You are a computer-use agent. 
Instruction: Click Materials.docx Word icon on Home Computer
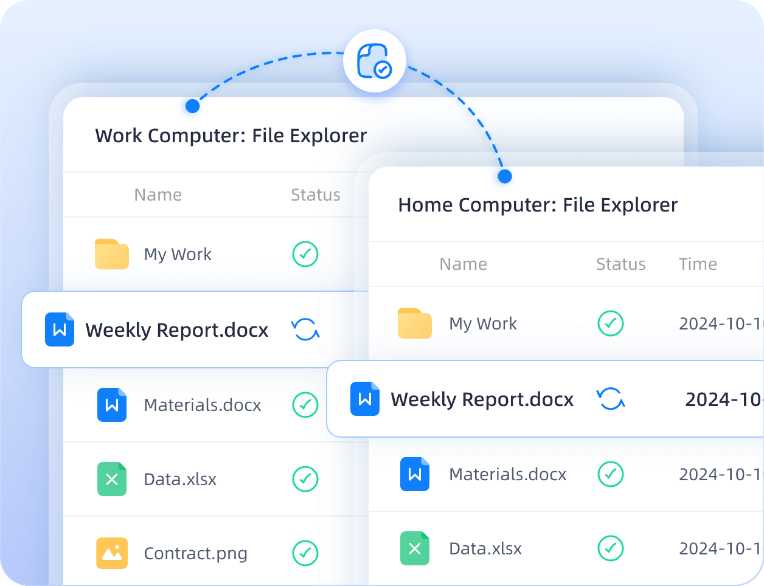click(415, 474)
